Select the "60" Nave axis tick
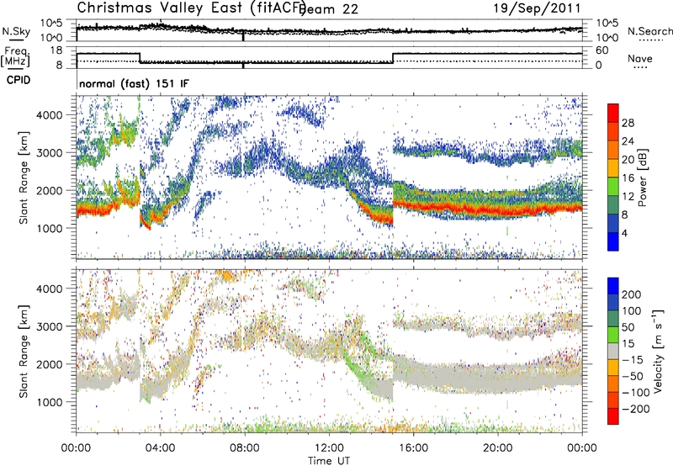The image size is (673, 466). coord(601,50)
